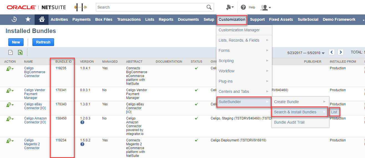This screenshot has height=158, width=365.
Task: Open the user role profile icon
Action: click(265, 7)
